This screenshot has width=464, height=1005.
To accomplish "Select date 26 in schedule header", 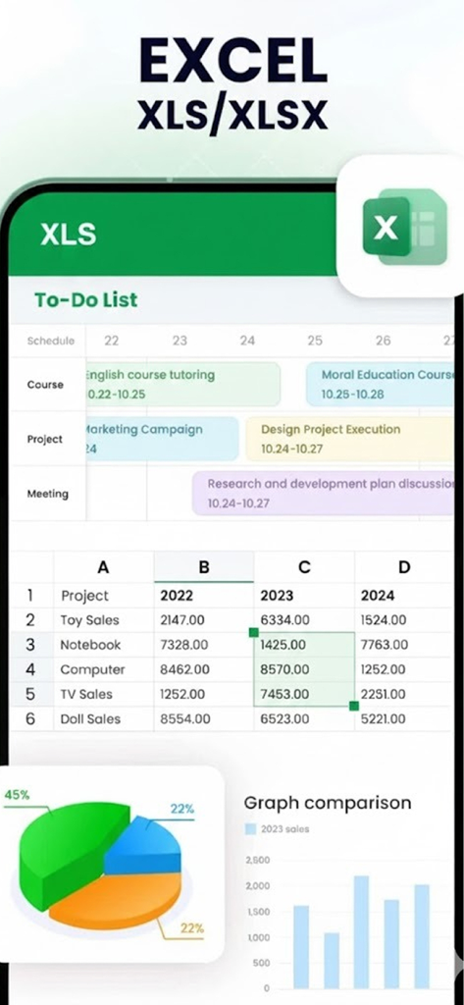I will point(383,341).
